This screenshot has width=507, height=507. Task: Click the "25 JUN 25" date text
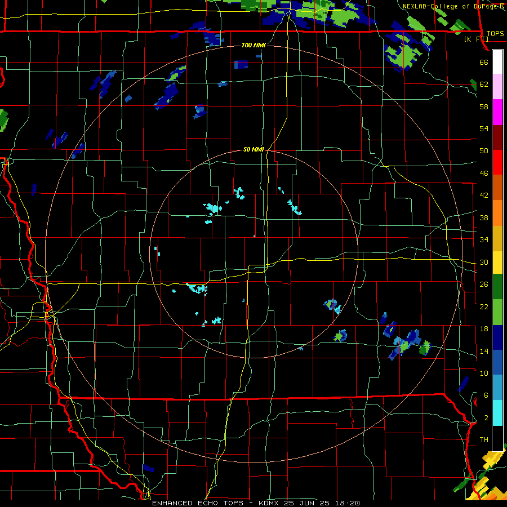coord(307,503)
